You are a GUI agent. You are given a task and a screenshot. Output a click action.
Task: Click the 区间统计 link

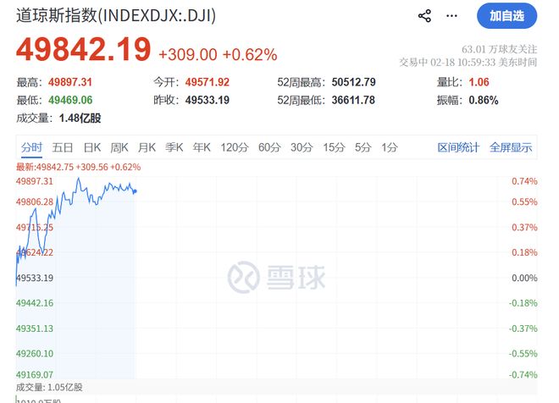click(x=458, y=147)
